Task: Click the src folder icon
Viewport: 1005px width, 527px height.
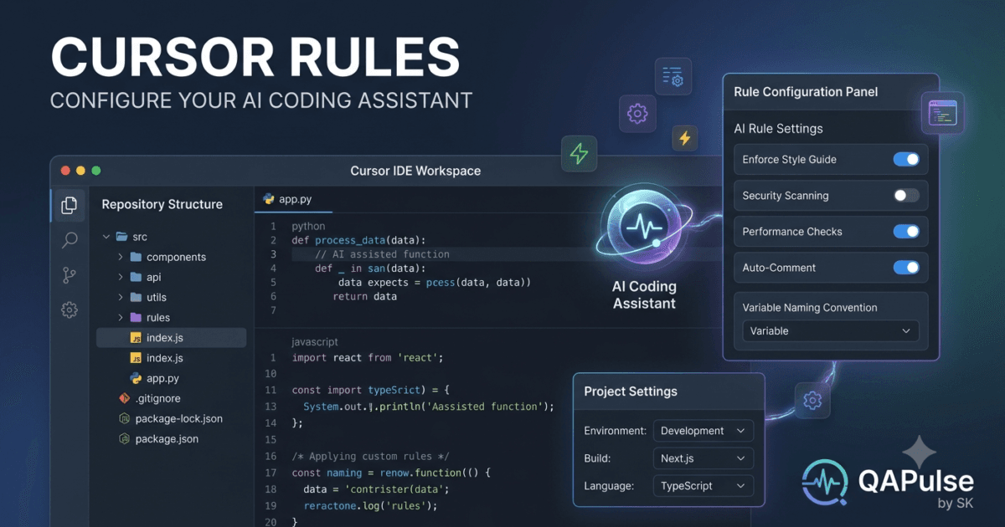Action: [121, 237]
